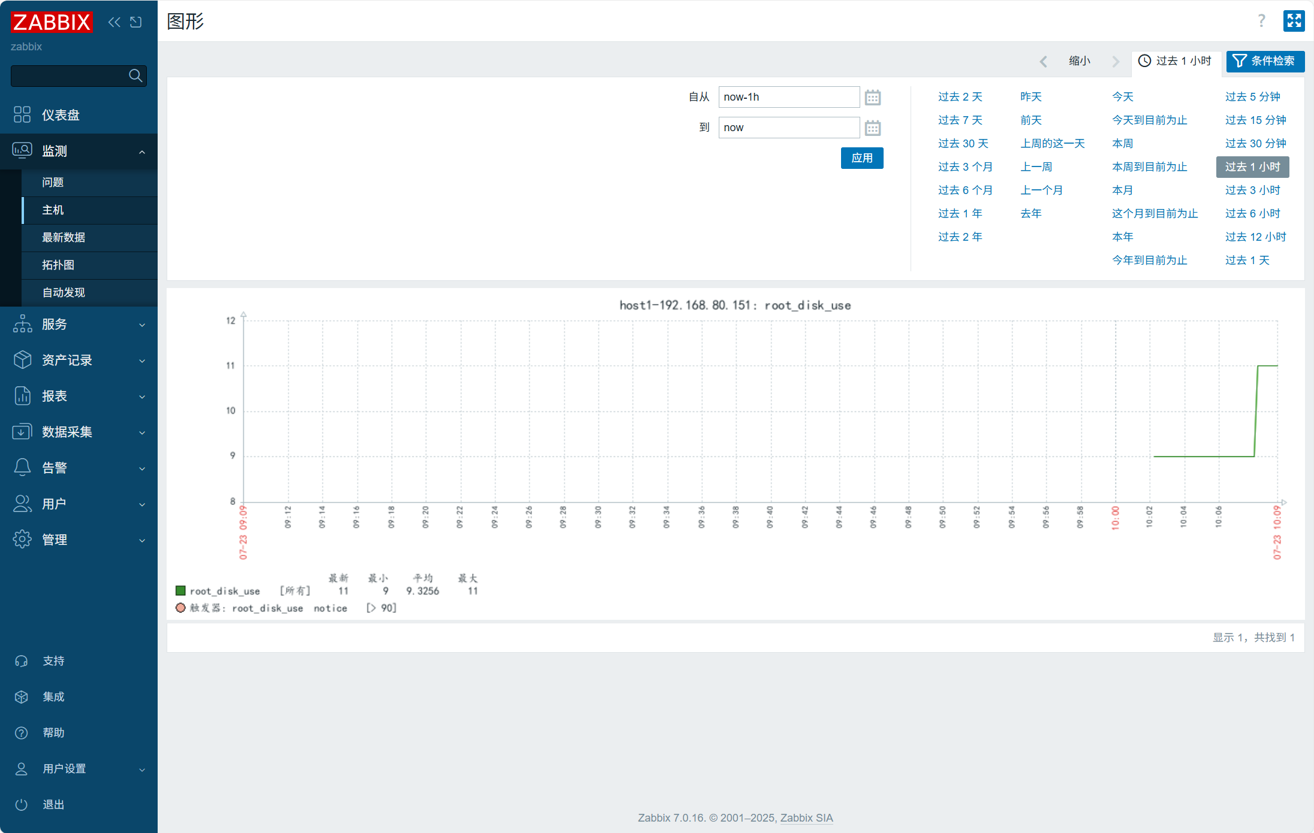Open the 仪表盘 dashboard icon

tap(22, 114)
